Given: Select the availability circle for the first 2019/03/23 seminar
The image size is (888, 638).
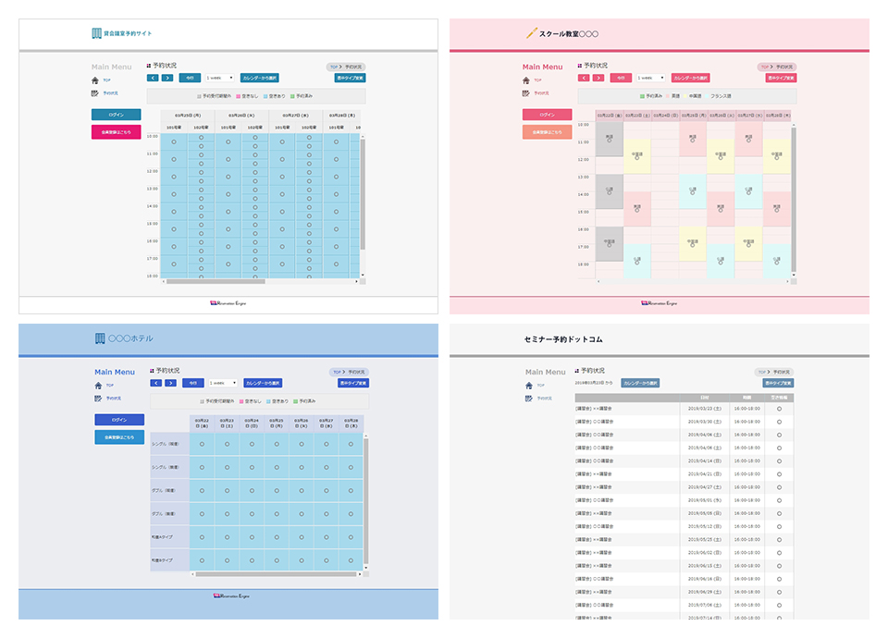Looking at the screenshot, I should (x=779, y=409).
